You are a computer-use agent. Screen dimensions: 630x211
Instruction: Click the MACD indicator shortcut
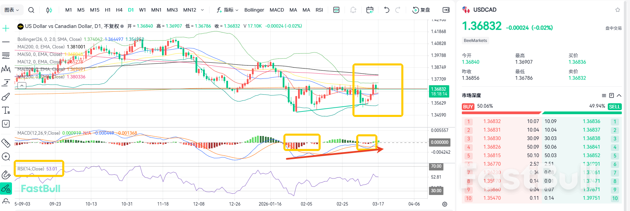pyautogui.click(x=277, y=10)
